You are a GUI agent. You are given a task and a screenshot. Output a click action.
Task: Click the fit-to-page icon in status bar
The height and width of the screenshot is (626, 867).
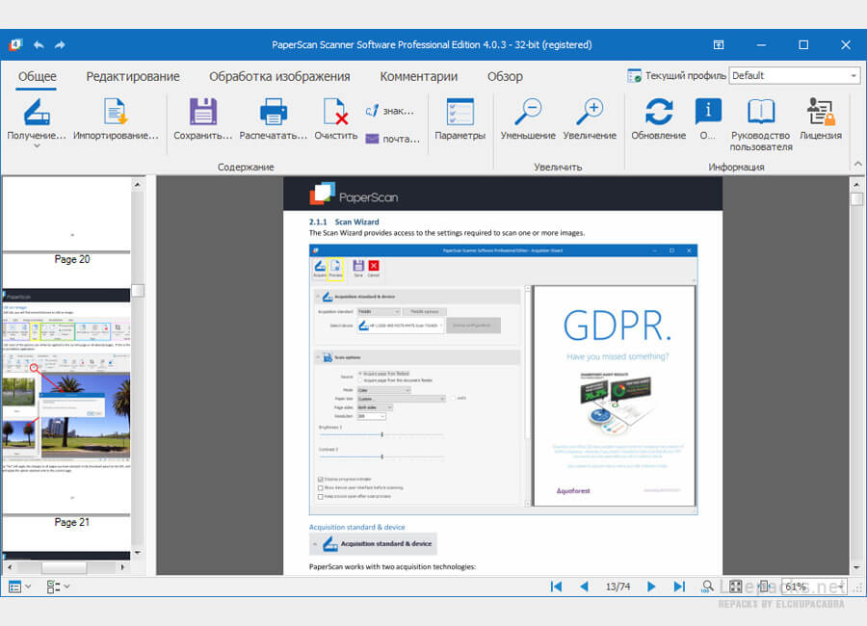pyautogui.click(x=735, y=587)
